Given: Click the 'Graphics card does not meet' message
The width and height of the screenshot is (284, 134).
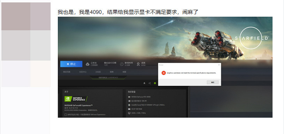Looking at the screenshot, I should [191, 73].
